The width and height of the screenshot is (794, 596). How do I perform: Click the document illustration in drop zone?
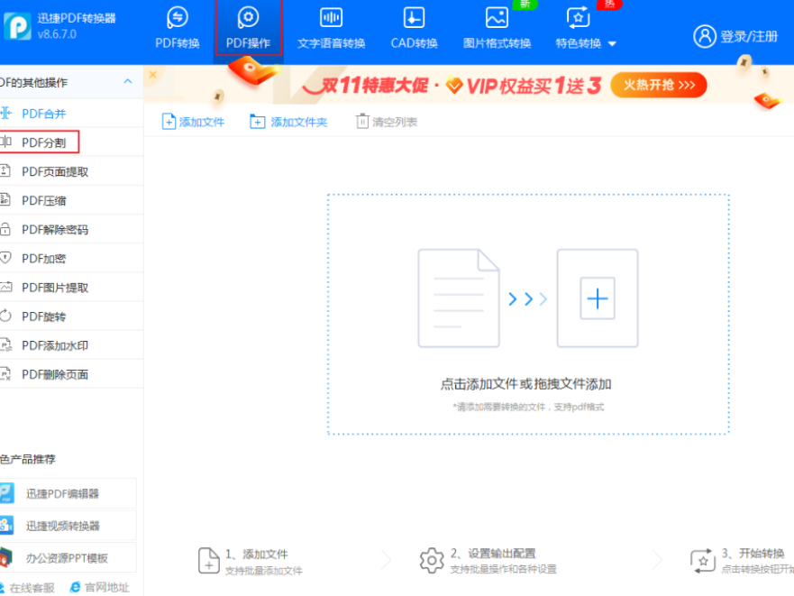tap(459, 298)
